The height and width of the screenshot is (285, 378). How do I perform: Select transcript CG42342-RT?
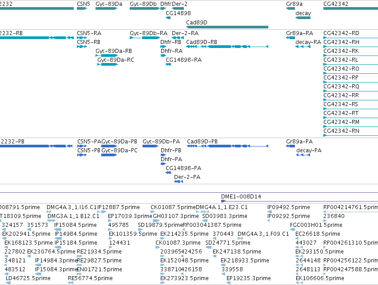[341, 113]
